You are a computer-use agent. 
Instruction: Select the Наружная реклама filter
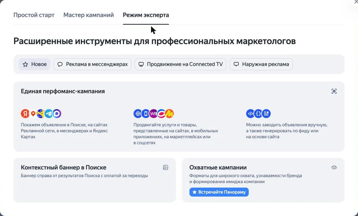tap(261, 64)
